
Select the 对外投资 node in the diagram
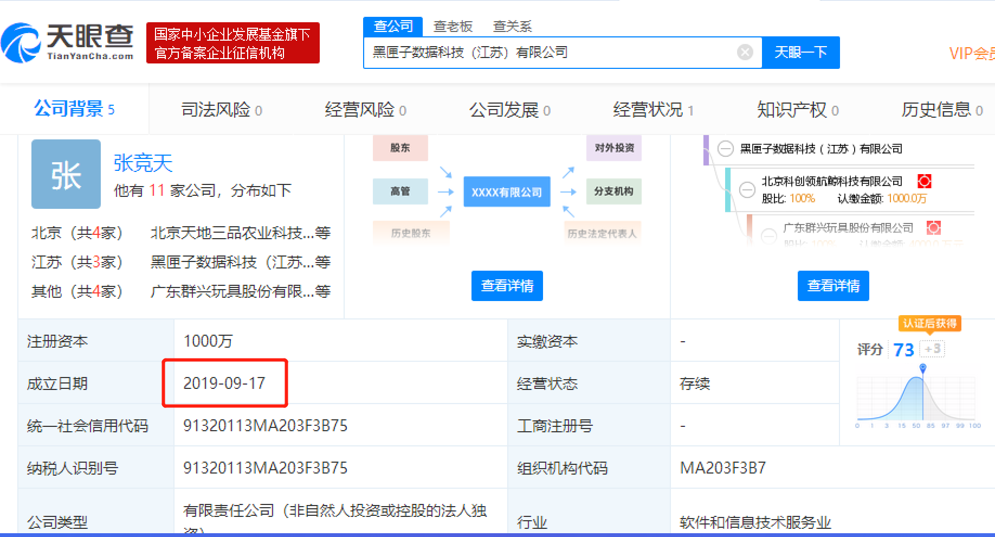click(x=614, y=148)
